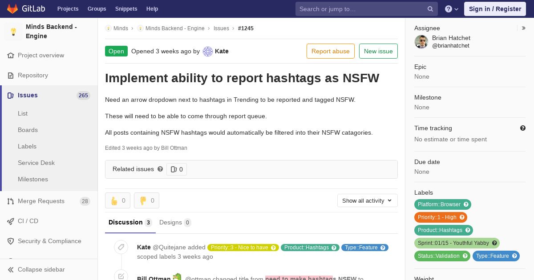Give a thumbs up reaction
The image size is (534, 280).
click(117, 200)
